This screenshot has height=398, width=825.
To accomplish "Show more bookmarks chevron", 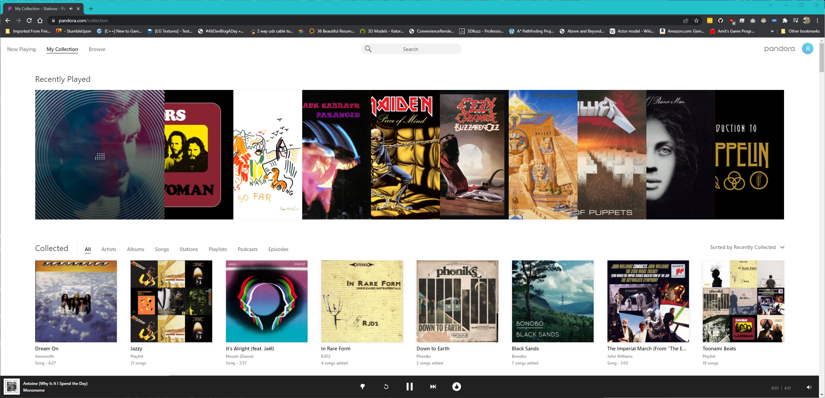I will click(x=772, y=31).
